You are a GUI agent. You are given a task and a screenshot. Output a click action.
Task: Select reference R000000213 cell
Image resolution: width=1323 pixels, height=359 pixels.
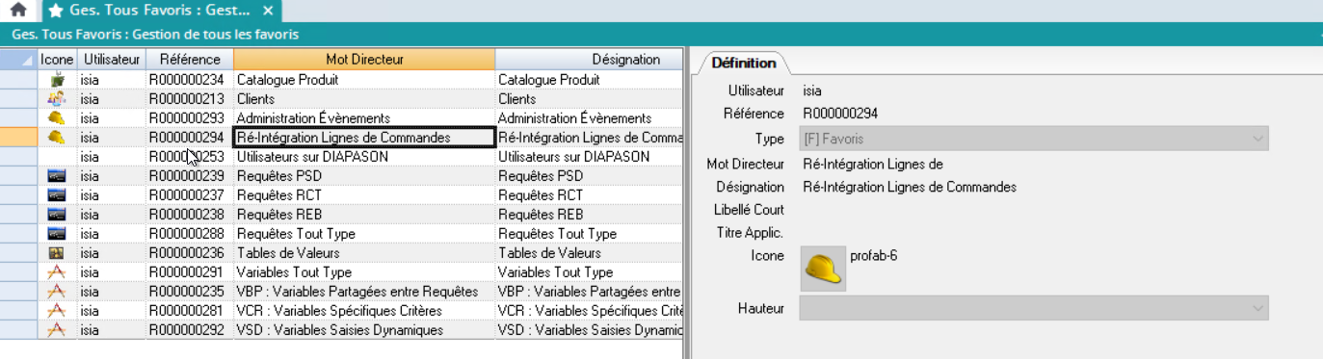[x=190, y=99]
